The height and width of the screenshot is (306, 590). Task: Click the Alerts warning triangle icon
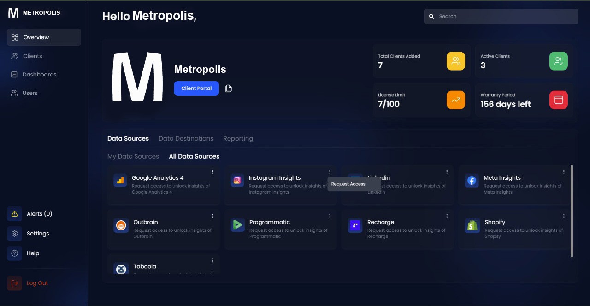tap(14, 214)
